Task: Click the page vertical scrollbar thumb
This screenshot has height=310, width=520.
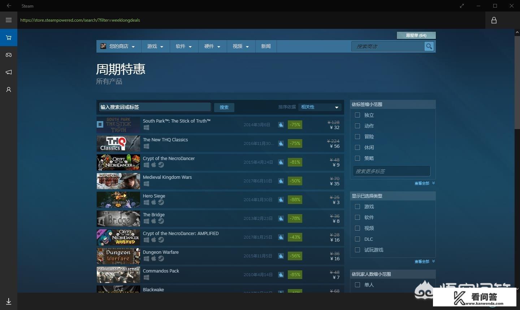Action: pos(517,82)
